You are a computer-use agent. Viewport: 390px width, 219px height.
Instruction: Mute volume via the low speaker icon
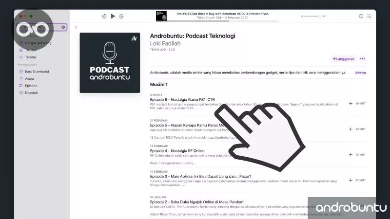(302, 16)
